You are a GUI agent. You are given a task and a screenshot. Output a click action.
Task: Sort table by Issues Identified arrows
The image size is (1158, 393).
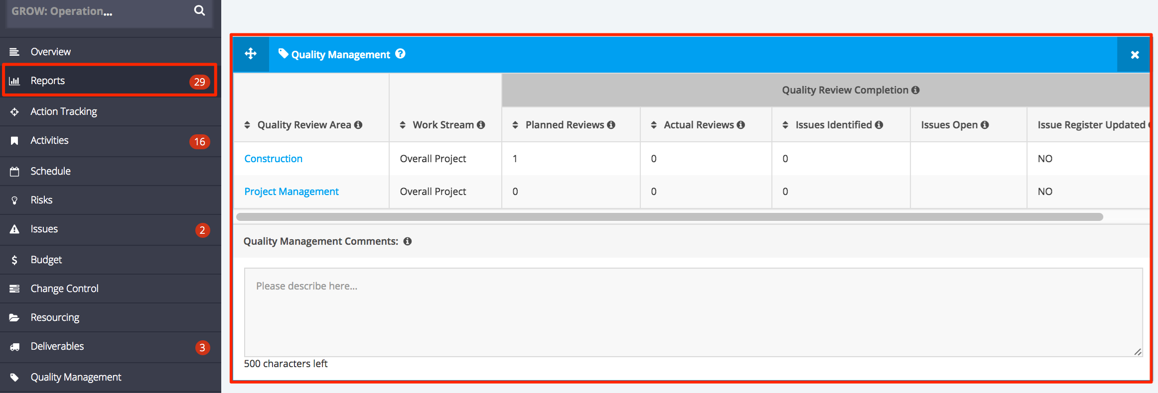[785, 125]
